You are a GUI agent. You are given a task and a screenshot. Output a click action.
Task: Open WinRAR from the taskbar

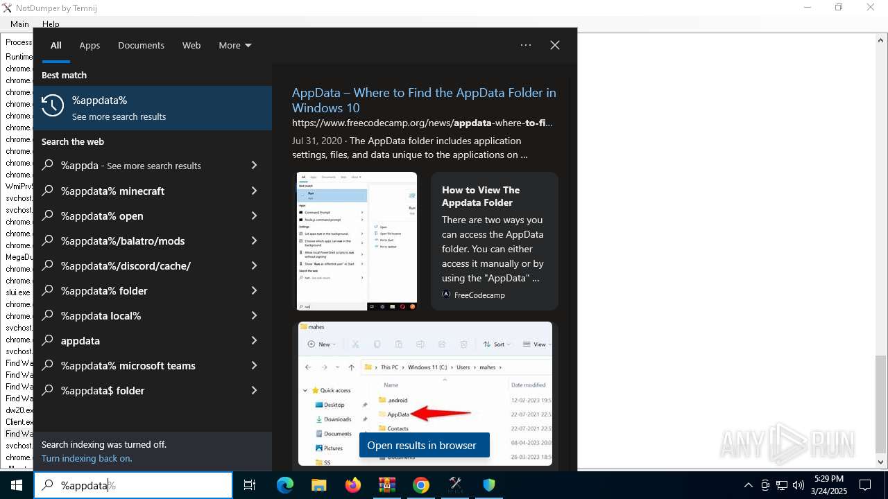click(386, 485)
